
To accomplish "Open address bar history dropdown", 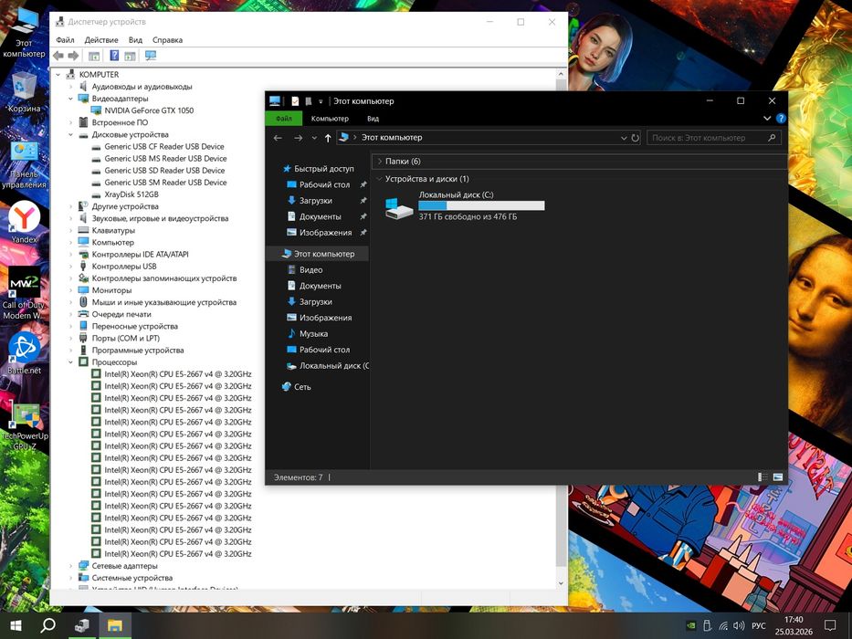I will (623, 138).
